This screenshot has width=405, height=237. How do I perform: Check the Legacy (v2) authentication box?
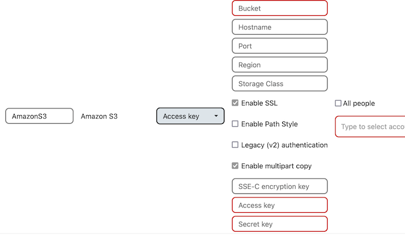pyautogui.click(x=236, y=145)
